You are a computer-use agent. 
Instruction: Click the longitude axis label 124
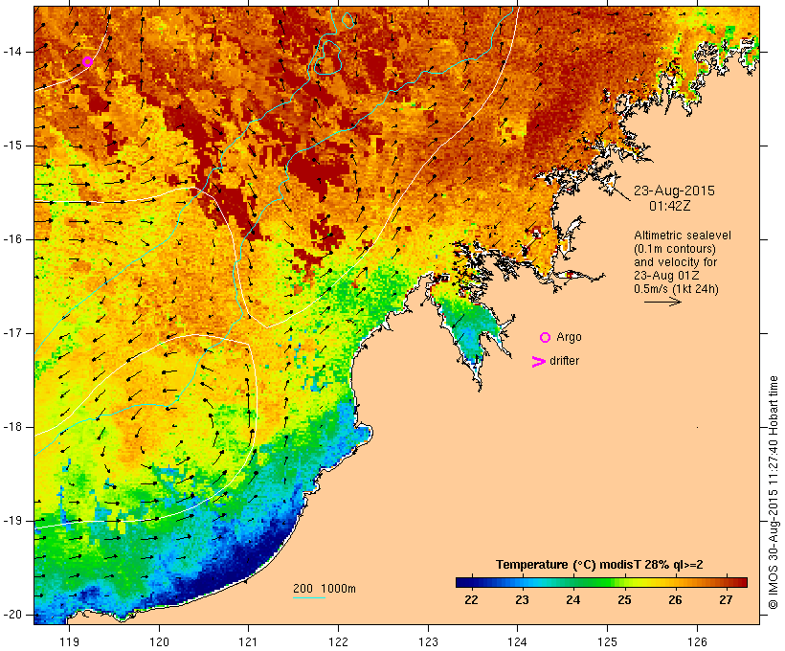pos(517,641)
